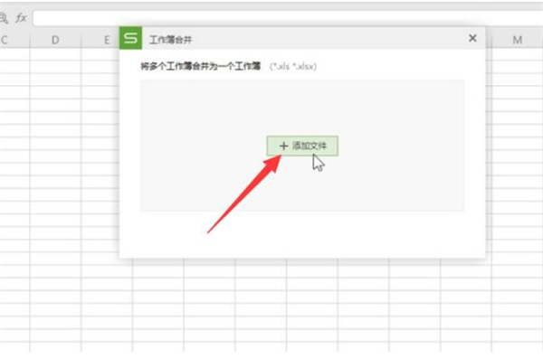Screen dimensions: 543x359
Task: Select the topmost visible cell under column C
Action: [14, 54]
